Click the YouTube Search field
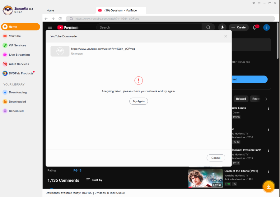This screenshot has width=280, height=197. pyautogui.click(x=149, y=27)
